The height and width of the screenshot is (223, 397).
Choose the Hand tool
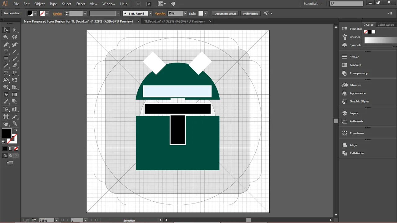point(6,124)
